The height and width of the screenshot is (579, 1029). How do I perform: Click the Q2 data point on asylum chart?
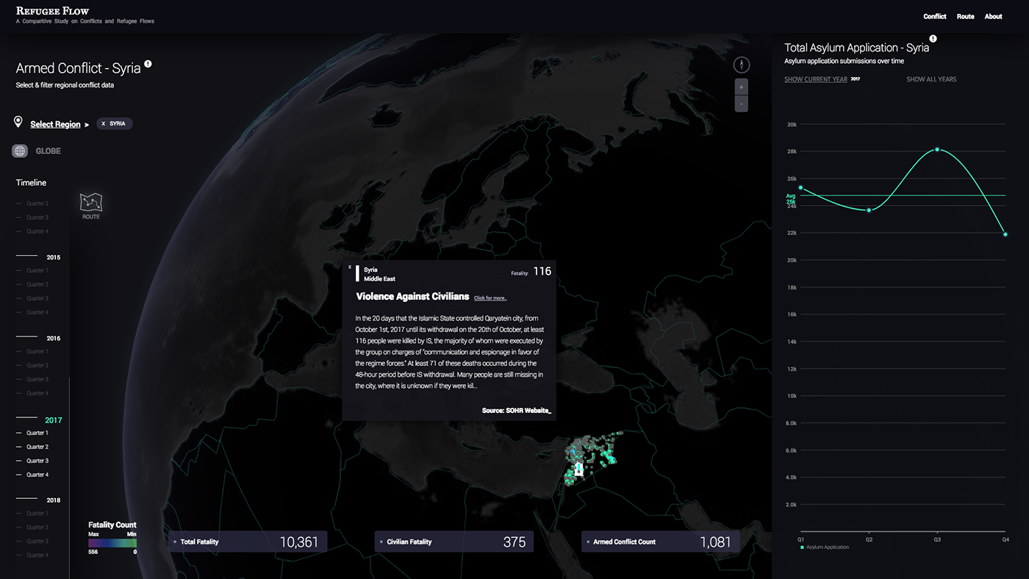869,210
